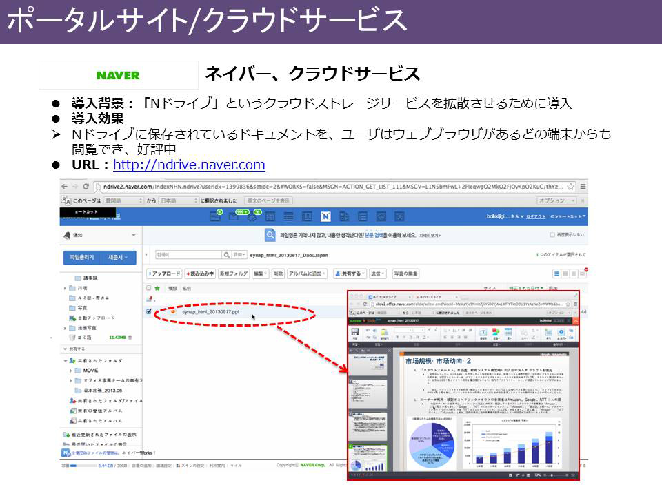The height and width of the screenshot is (496, 662).
Task: Go to parent folder icon row
Action: click(x=150, y=299)
